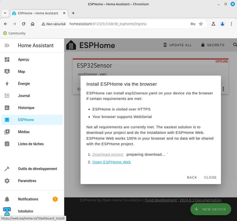Collapse the Home Assistant sidebar menu icon
237x221 pixels.
(x=7, y=45)
